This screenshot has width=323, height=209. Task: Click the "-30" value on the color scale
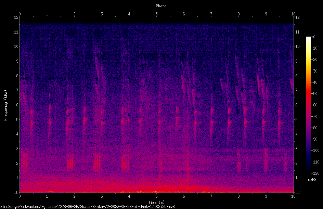pyautogui.click(x=314, y=71)
